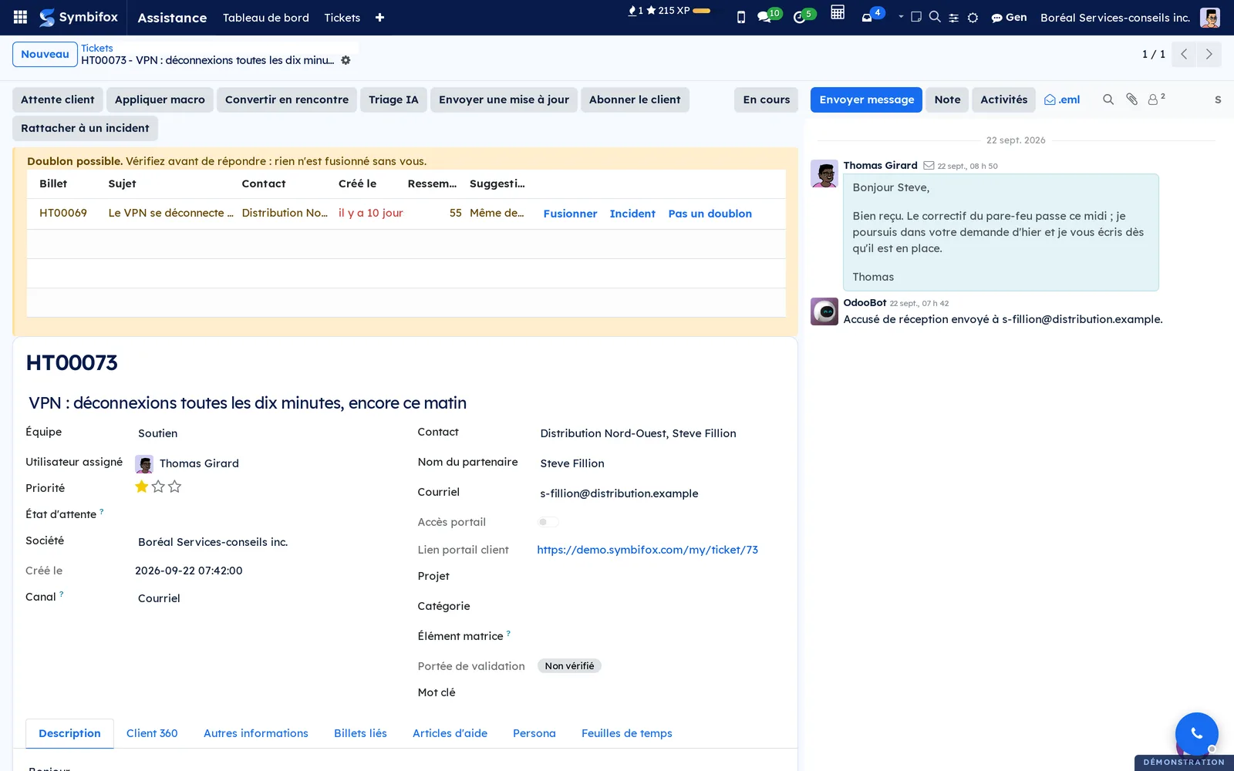The height and width of the screenshot is (771, 1234).
Task: Click the Fusionner link for HT00069
Action: pos(570,214)
